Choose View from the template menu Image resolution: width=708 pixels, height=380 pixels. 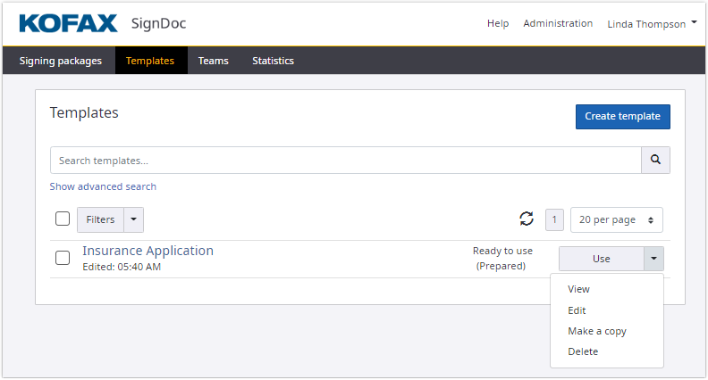pos(578,289)
